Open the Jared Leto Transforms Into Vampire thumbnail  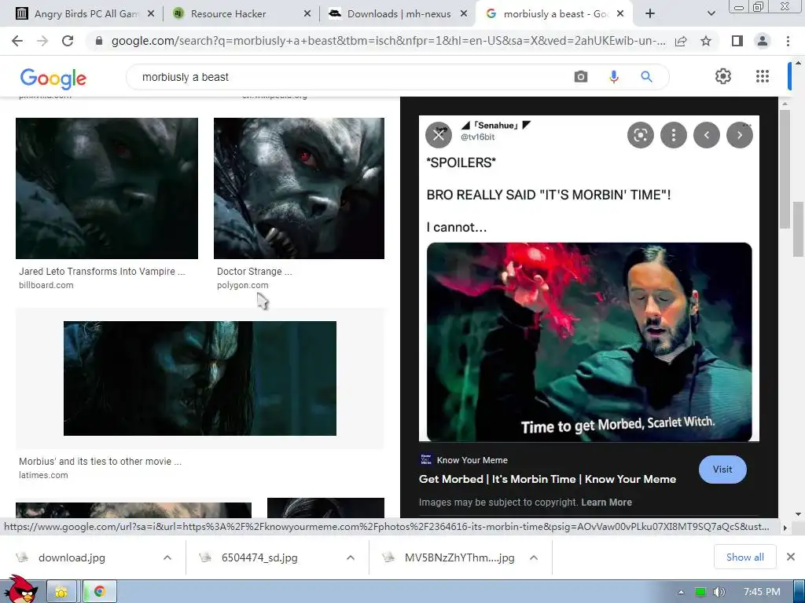coord(107,188)
